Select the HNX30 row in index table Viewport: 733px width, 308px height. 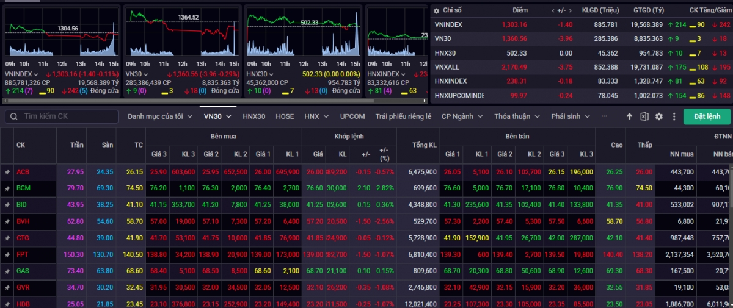[x=582, y=53]
